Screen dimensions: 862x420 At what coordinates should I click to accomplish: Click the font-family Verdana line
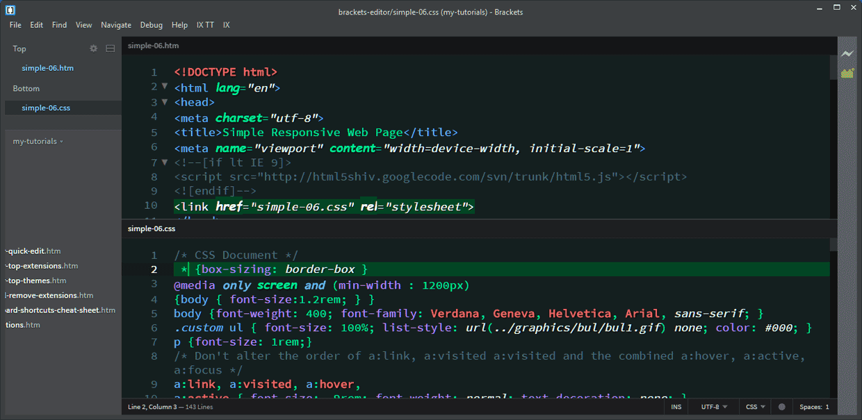[x=469, y=314]
